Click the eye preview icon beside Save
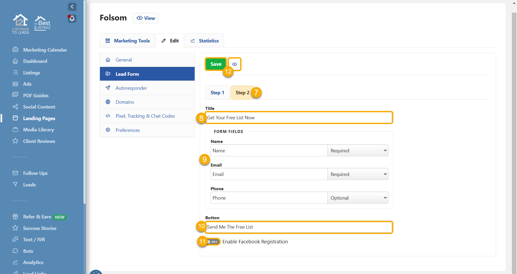This screenshot has height=274, width=517. click(235, 64)
